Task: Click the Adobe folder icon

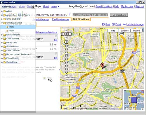Action: [4, 11]
